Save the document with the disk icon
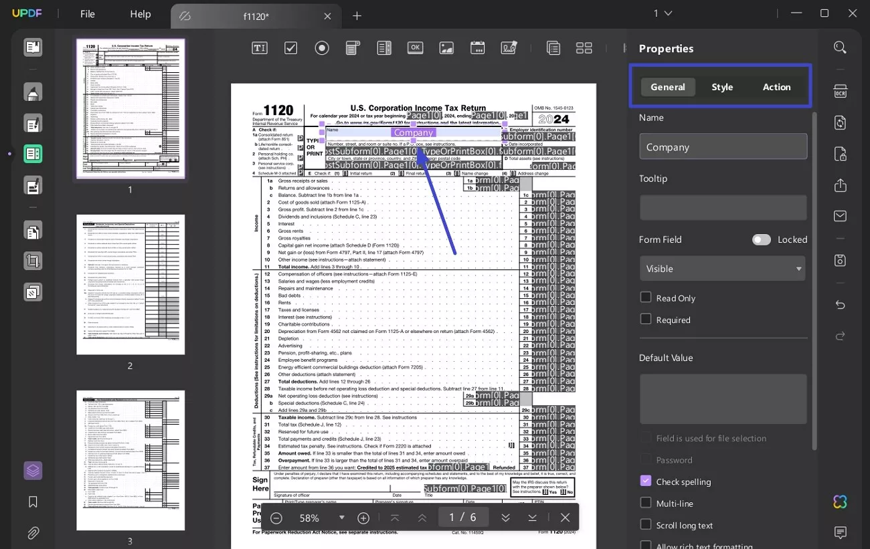The height and width of the screenshot is (549, 870). [841, 260]
